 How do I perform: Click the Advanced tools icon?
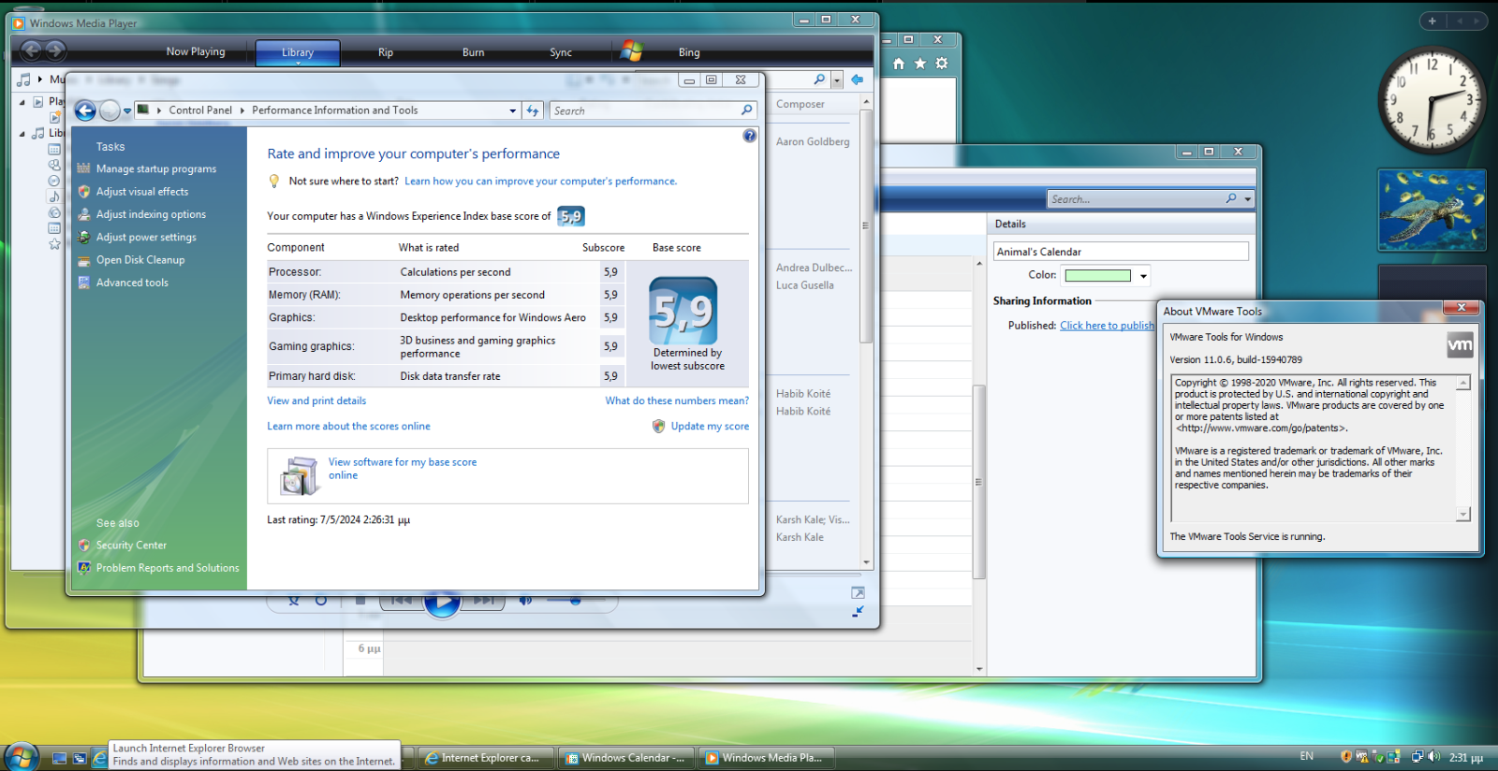[x=84, y=283]
